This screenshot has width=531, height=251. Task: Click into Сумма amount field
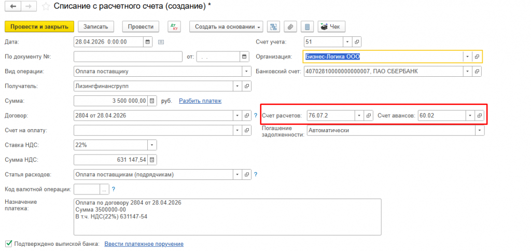click(111, 101)
